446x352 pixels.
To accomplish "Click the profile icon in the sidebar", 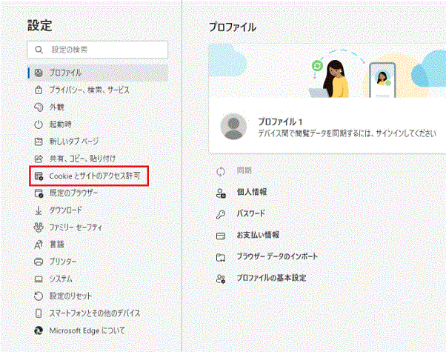I will (39, 73).
